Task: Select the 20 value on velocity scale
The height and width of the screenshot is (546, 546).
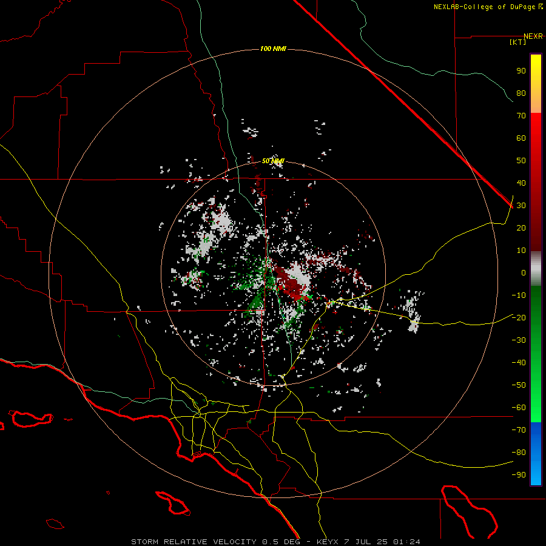Action: coord(521,228)
